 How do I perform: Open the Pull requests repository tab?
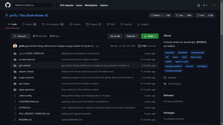53,24
